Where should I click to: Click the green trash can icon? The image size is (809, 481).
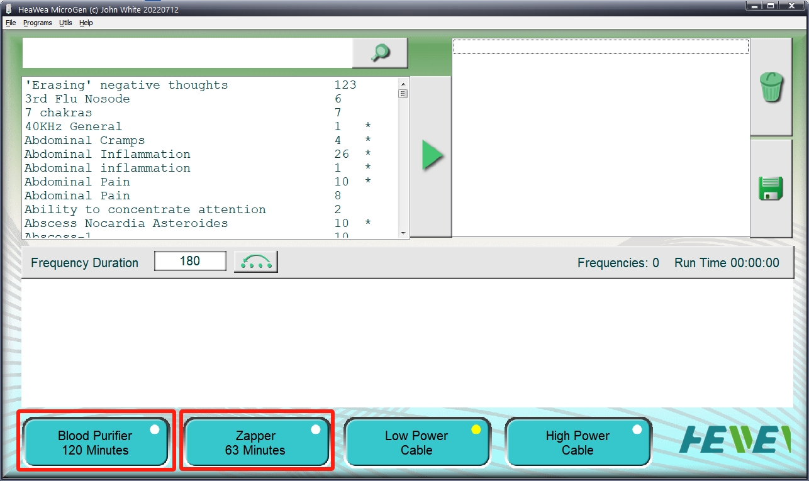tap(771, 87)
